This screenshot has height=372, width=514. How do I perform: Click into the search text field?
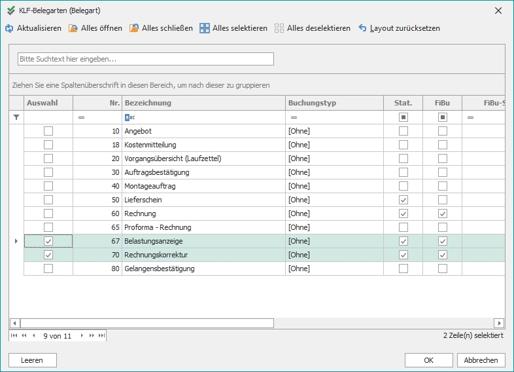(x=145, y=59)
